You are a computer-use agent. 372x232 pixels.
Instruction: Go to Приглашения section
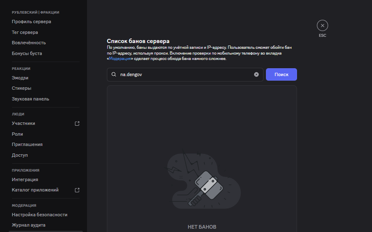coord(27,144)
